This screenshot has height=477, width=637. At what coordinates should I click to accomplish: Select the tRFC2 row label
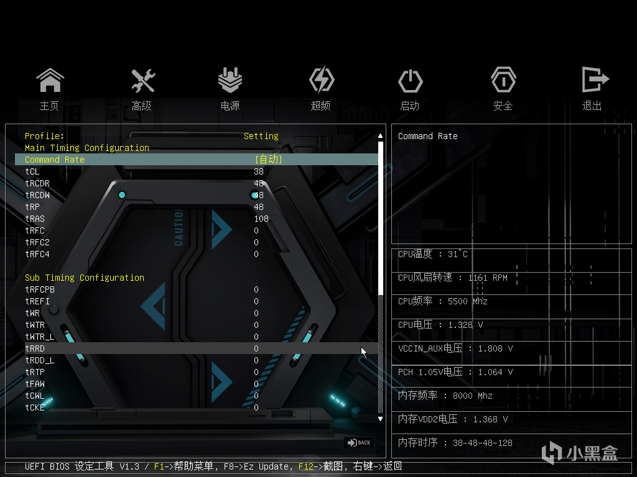tap(37, 242)
